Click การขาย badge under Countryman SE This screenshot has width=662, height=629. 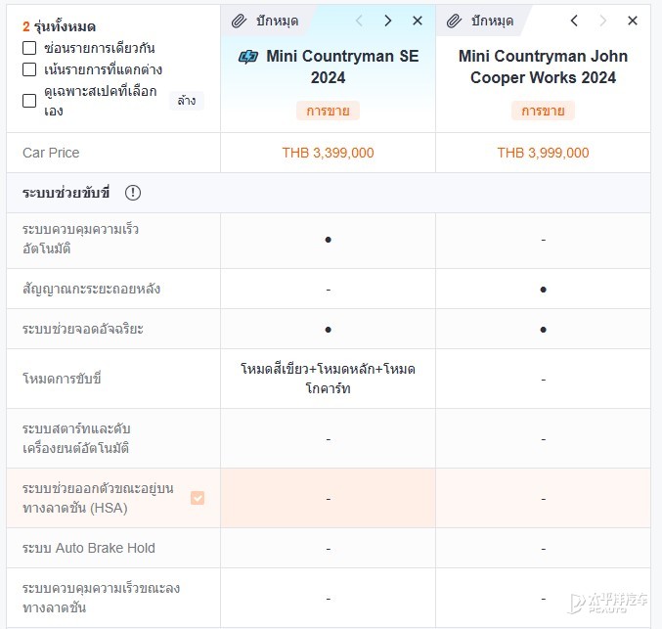328,111
